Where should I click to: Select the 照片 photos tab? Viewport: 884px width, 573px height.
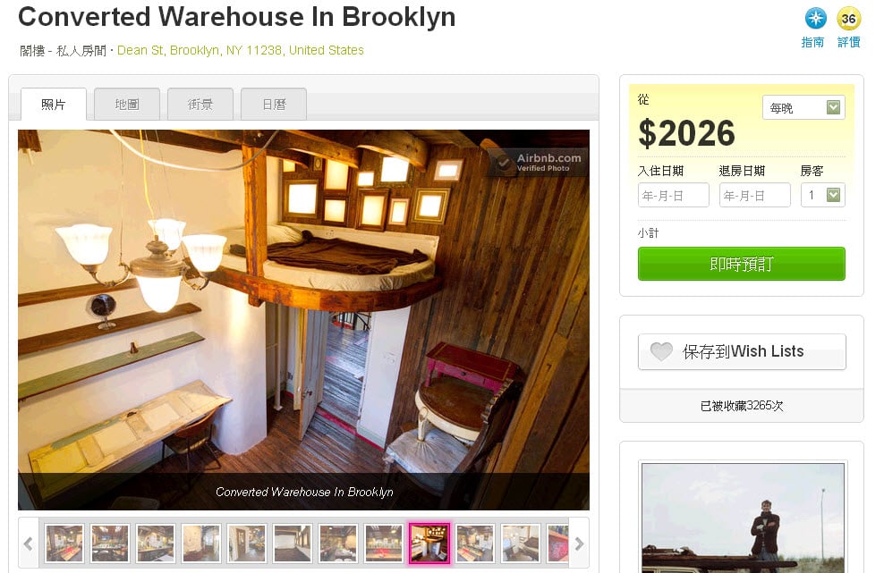54,105
